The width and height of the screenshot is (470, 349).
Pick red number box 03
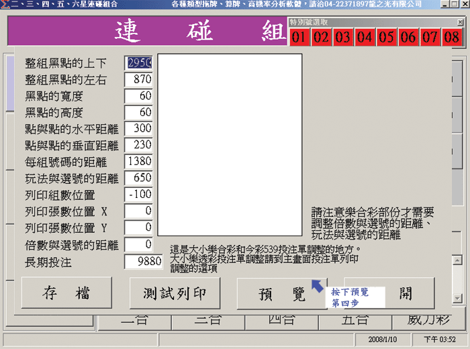[342, 37]
